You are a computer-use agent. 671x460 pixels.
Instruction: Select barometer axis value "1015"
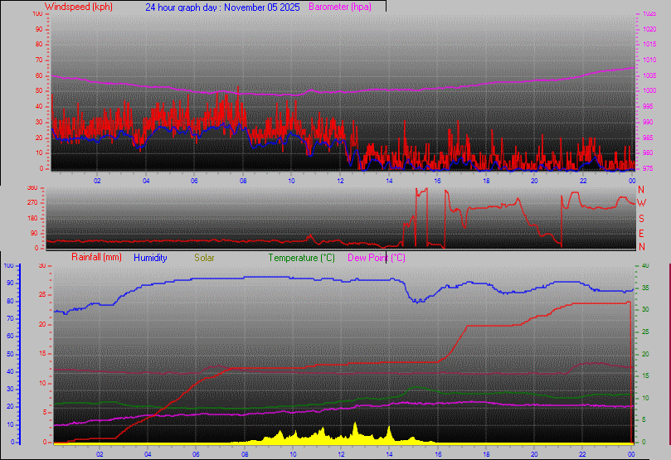point(649,45)
